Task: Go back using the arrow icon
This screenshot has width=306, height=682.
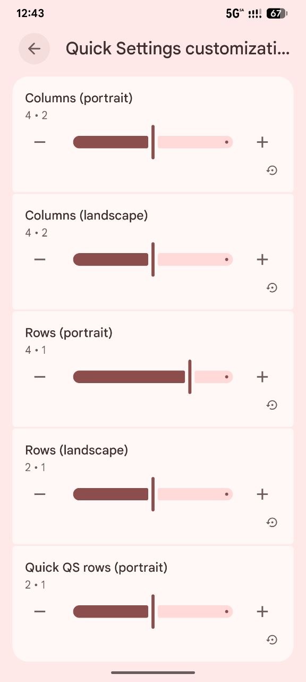Action: pos(34,48)
